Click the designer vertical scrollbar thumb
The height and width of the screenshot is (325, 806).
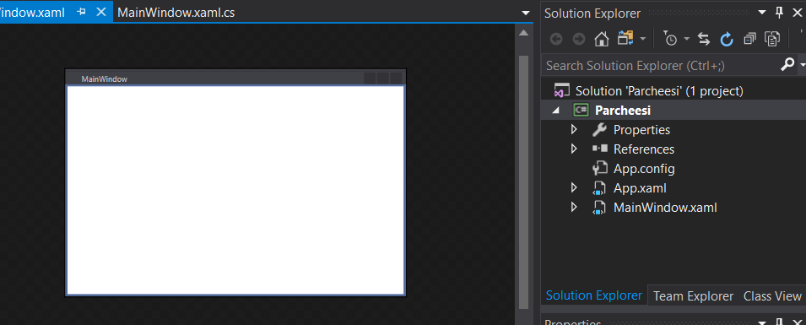click(524, 182)
